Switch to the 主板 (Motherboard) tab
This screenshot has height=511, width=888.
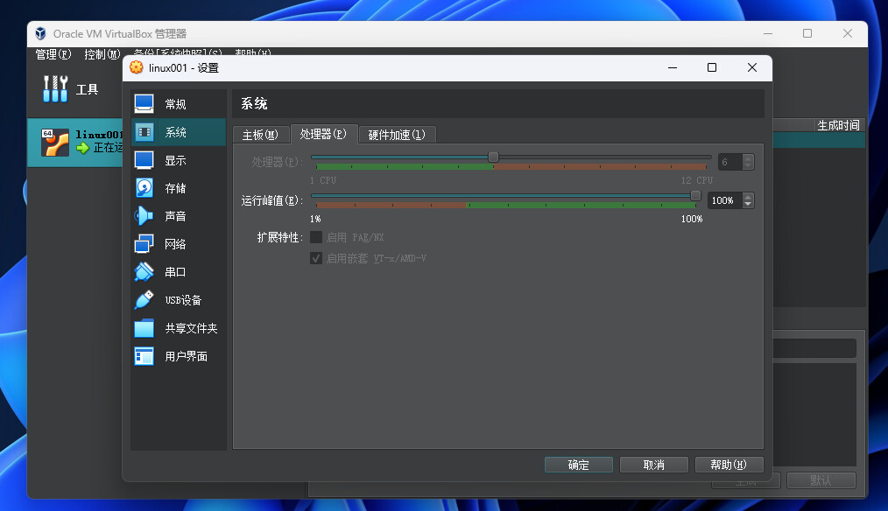[x=259, y=135]
